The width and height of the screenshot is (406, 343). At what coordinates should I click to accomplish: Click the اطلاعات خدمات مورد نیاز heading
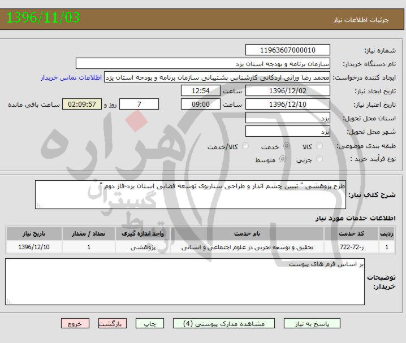[x=356, y=218]
